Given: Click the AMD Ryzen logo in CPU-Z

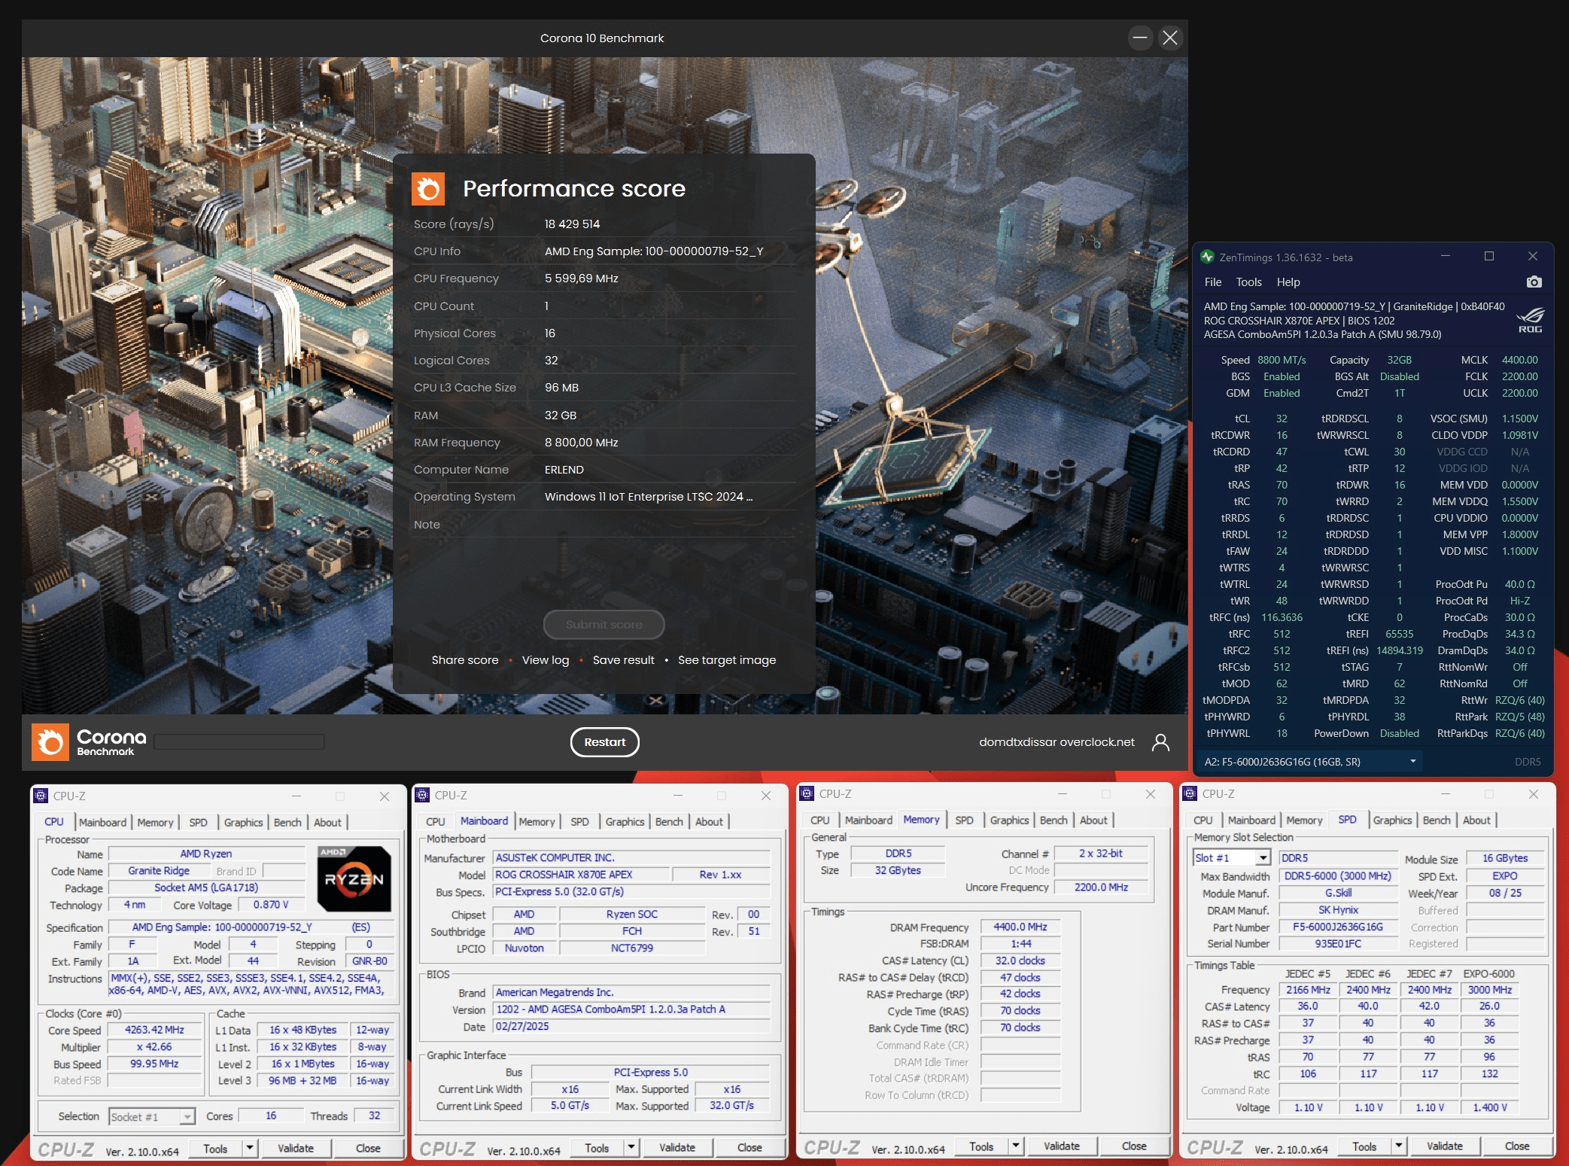Looking at the screenshot, I should [x=354, y=879].
